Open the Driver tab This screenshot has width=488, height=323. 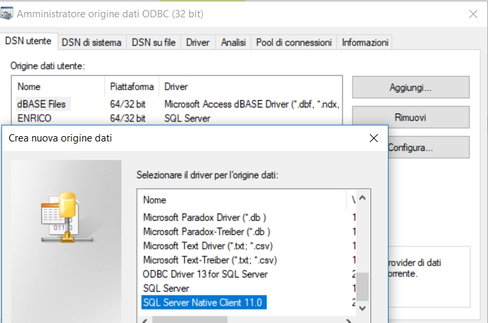click(198, 42)
